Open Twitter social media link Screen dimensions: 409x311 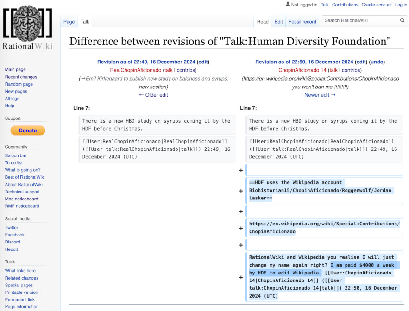(12, 228)
